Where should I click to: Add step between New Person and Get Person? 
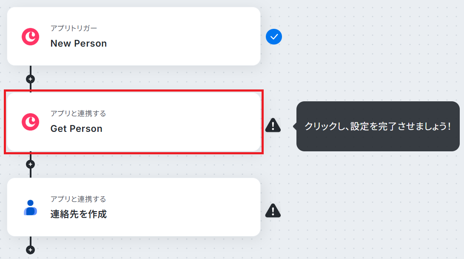pyautogui.click(x=30, y=79)
